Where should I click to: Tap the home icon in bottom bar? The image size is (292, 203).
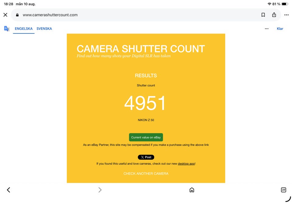tap(192, 190)
